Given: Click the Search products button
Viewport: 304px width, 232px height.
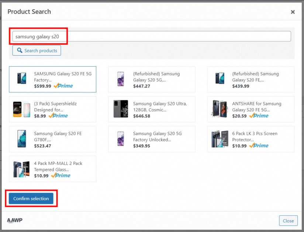Looking at the screenshot, I should pyautogui.click(x=37, y=50).
